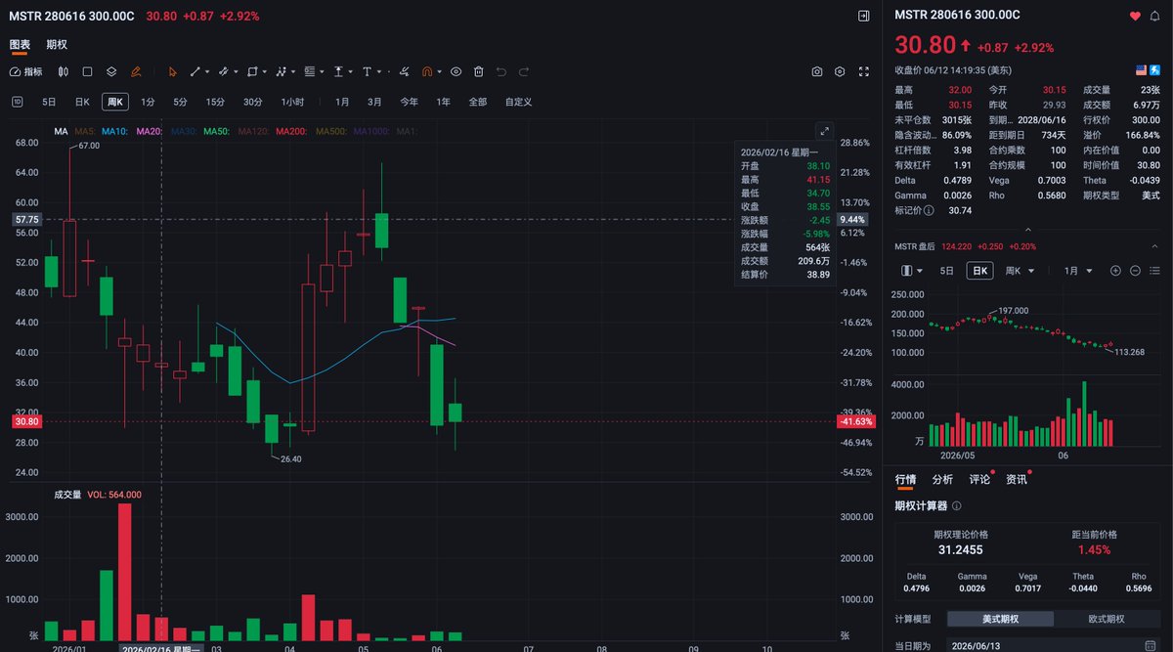Screen dimensions: 1173x652
Task: Expand the text tool dropdown arrow
Action: pos(379,71)
